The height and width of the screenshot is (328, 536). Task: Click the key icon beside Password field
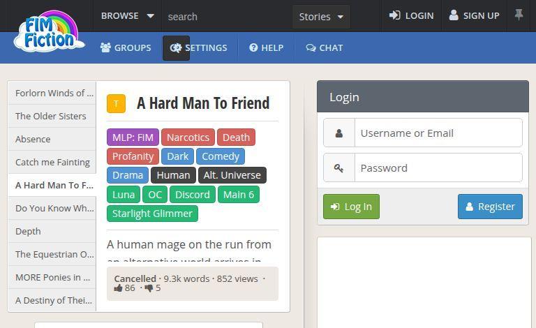[x=339, y=167]
